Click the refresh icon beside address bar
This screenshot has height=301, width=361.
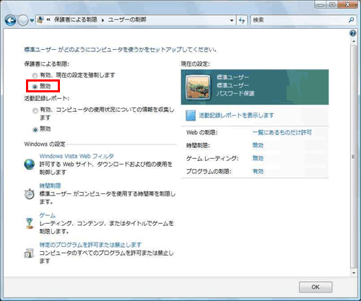pos(242,20)
